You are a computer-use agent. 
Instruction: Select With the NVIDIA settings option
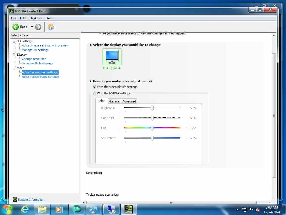pyautogui.click(x=94, y=93)
